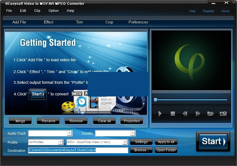Viewport: 237px width, 166px height.
Task: Click the large Start convert button
Action: tap(213, 141)
